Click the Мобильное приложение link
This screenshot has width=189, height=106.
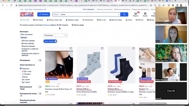tap(122, 9)
